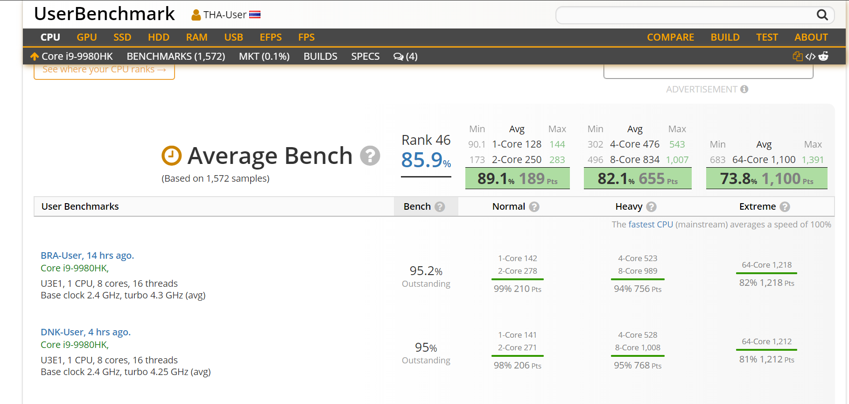Click the UserBenchmark site logo

[105, 14]
